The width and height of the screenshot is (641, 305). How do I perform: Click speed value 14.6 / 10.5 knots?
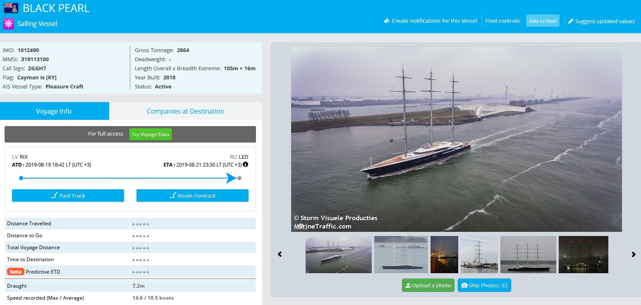pyautogui.click(x=153, y=298)
